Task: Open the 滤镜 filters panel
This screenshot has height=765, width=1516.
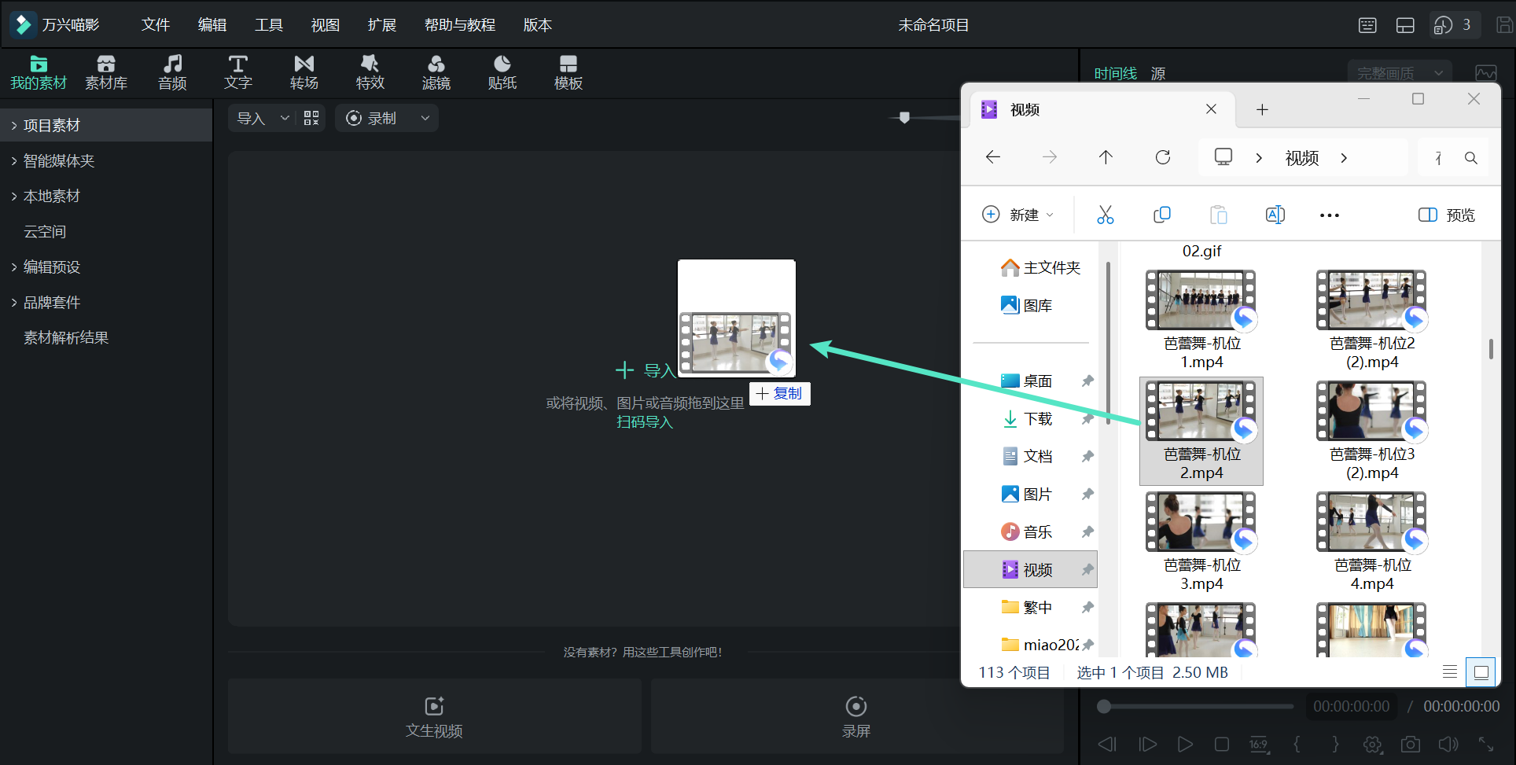Action: coord(436,73)
